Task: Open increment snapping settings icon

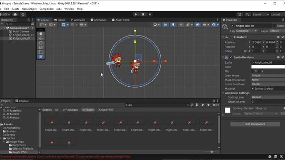Action: pyautogui.click(x=81, y=25)
